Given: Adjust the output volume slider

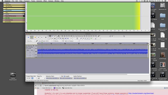Looking at the screenshot, I should 119,36.
